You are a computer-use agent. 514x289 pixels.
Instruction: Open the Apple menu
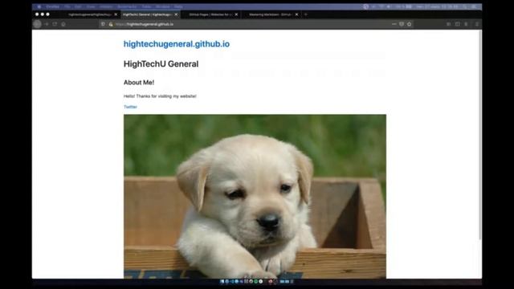[x=39, y=6]
